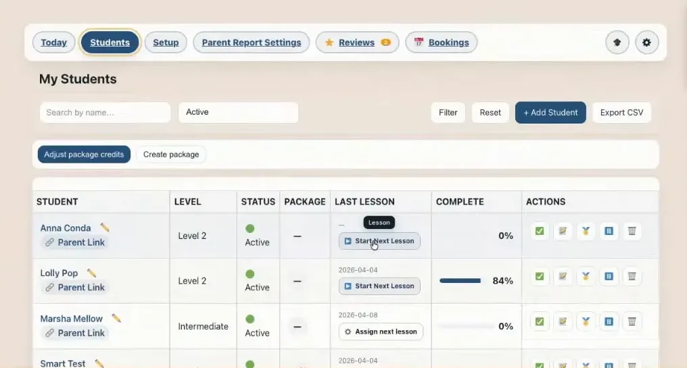Click Marsha Mellow's 0% progress bar
Screen dimensions: 687x368
(466, 326)
